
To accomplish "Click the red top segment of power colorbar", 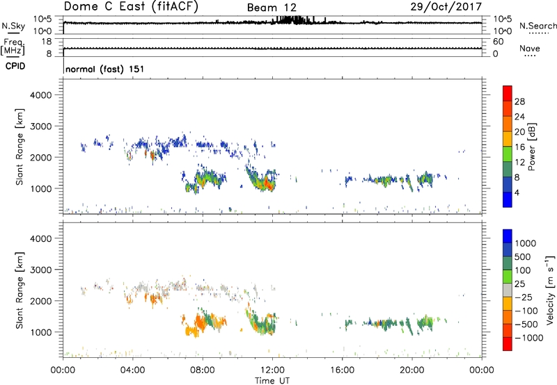I will [x=508, y=93].
